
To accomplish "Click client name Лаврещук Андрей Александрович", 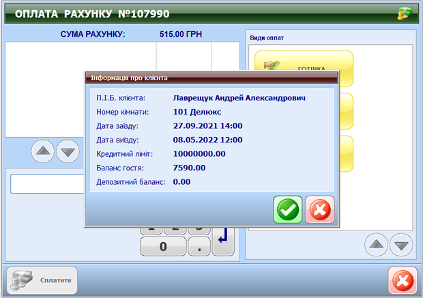I will pyautogui.click(x=239, y=98).
